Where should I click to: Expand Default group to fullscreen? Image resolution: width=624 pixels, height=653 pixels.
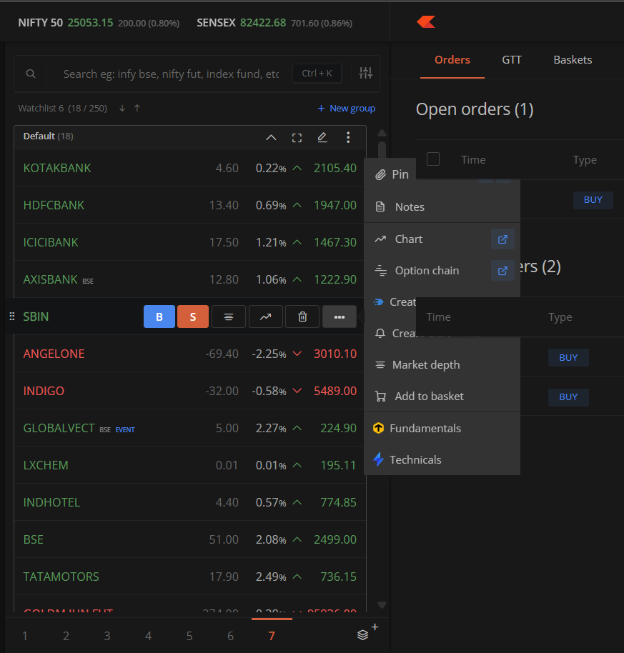[x=297, y=137]
